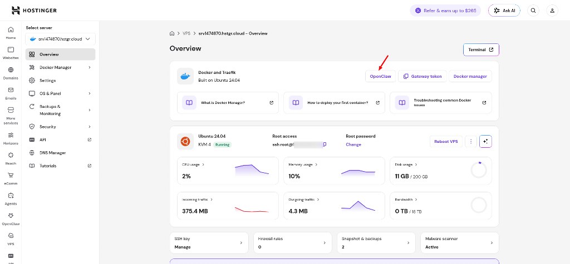Open Agents in the left rail
This screenshot has height=264, width=570.
click(x=11, y=199)
